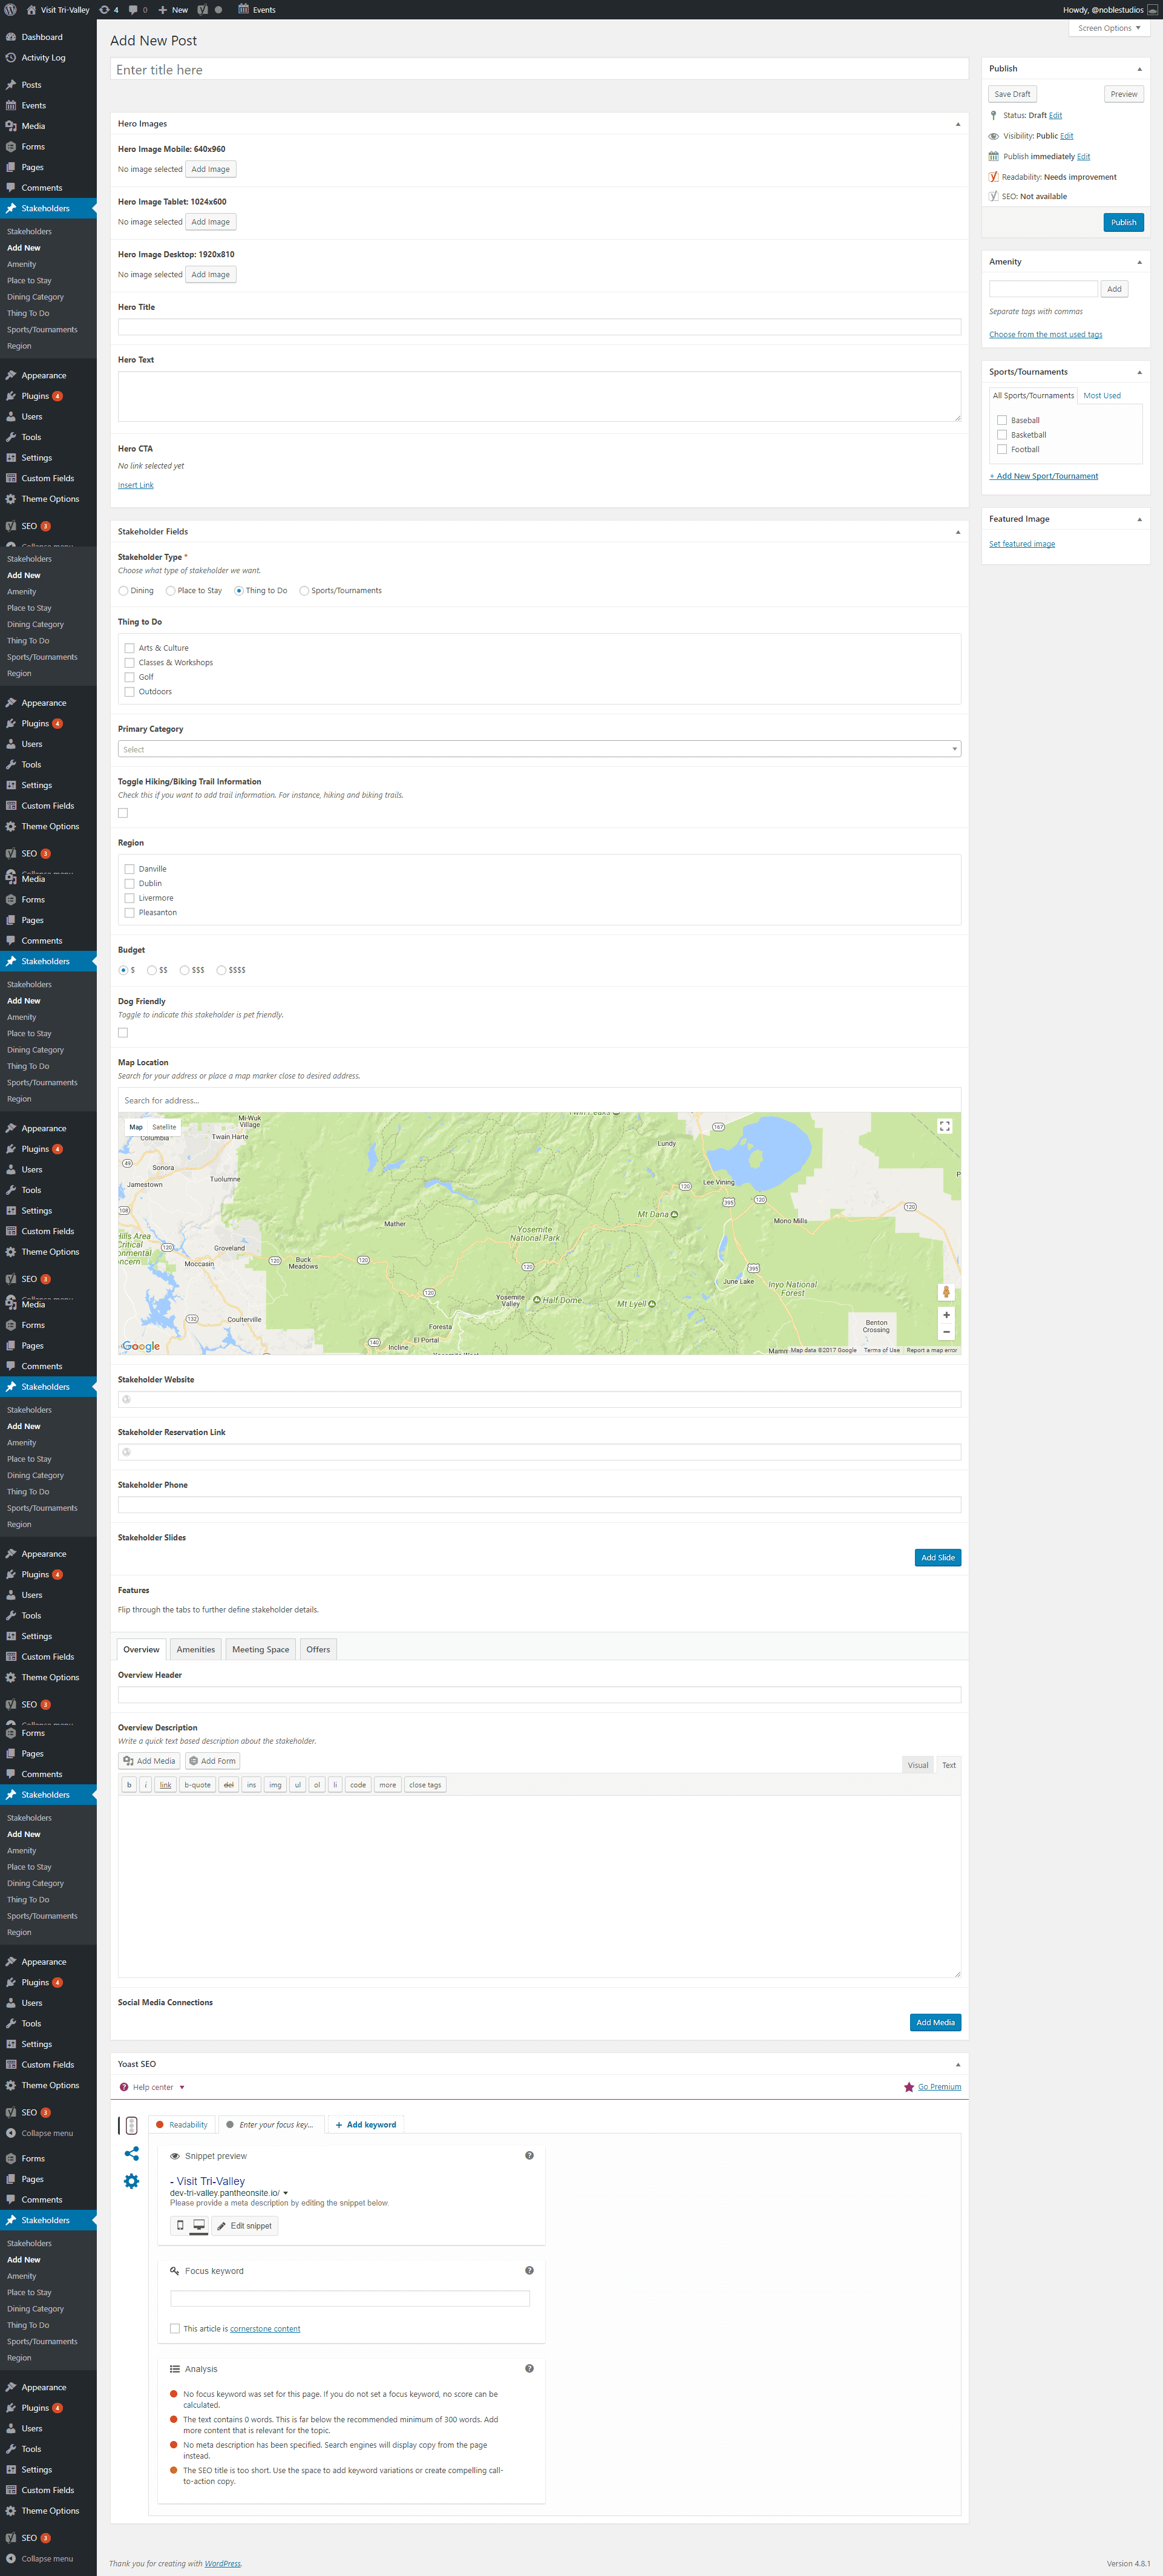This screenshot has width=1163, height=2576.
Task: Open the Offers tab
Action: (x=318, y=1649)
